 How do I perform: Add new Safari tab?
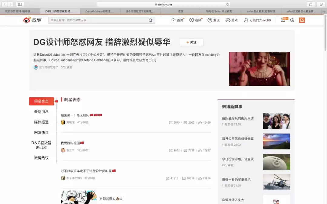324,11
